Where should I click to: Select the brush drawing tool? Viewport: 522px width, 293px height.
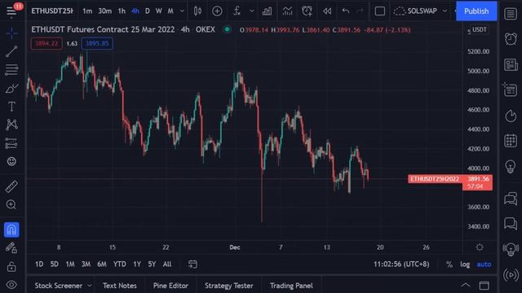point(11,89)
